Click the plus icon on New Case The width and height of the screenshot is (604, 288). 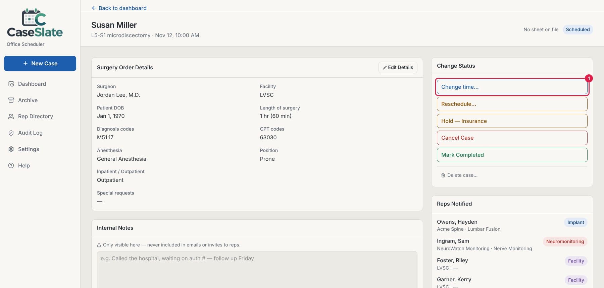[26, 63]
